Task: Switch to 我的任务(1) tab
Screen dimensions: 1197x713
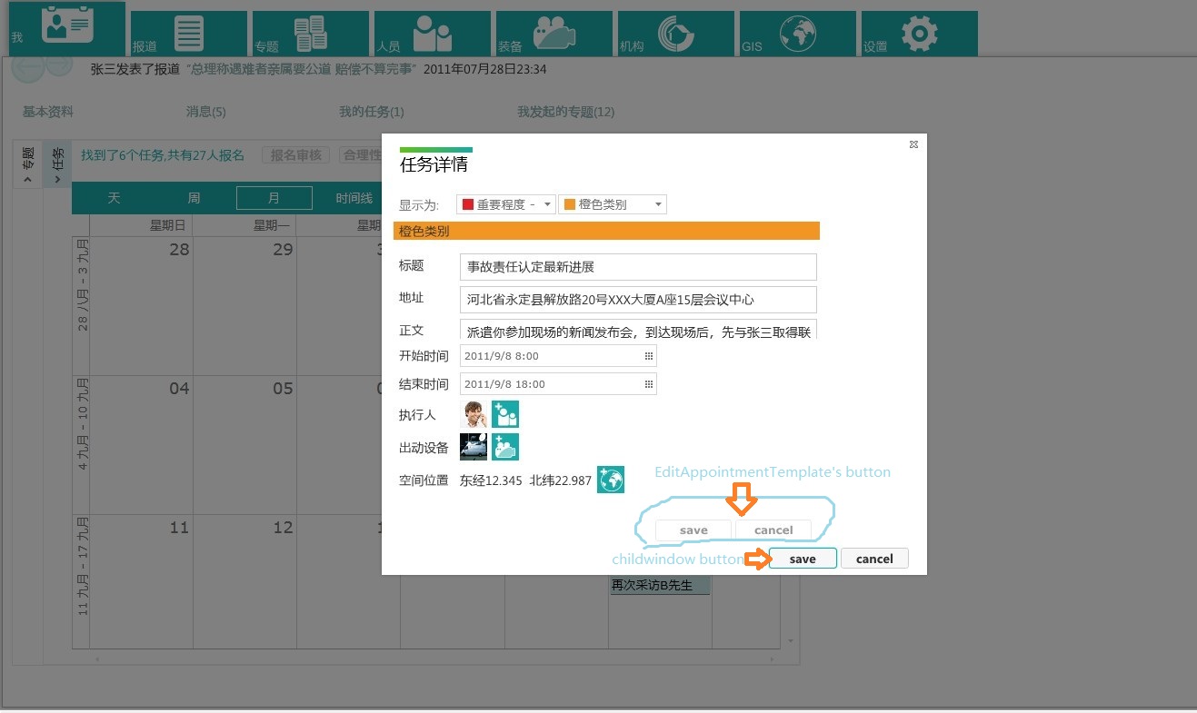Action: [372, 112]
